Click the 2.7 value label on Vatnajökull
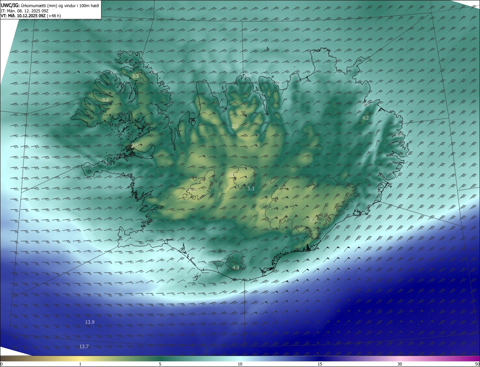Viewport: 480px width, 367px height. pos(312,220)
